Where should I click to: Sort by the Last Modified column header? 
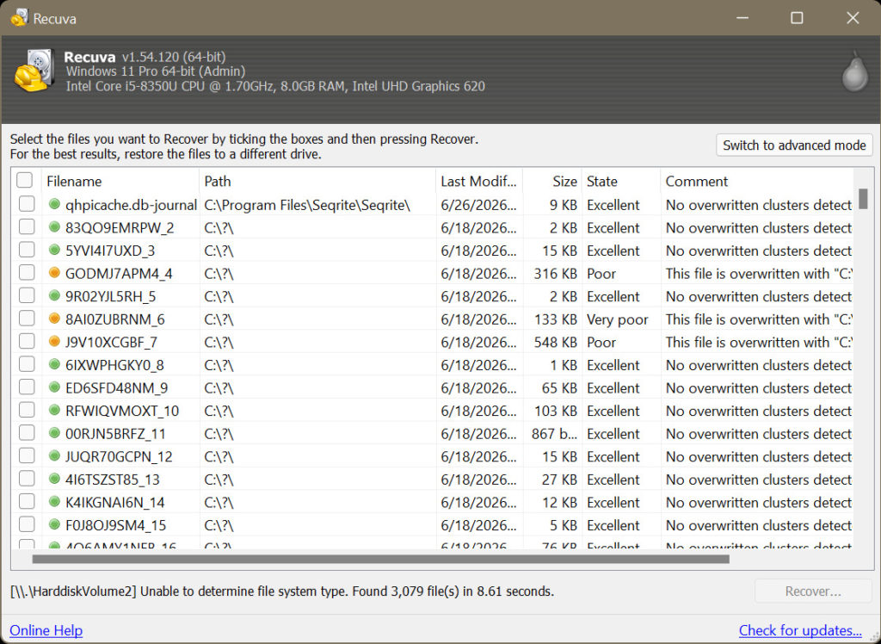click(479, 181)
